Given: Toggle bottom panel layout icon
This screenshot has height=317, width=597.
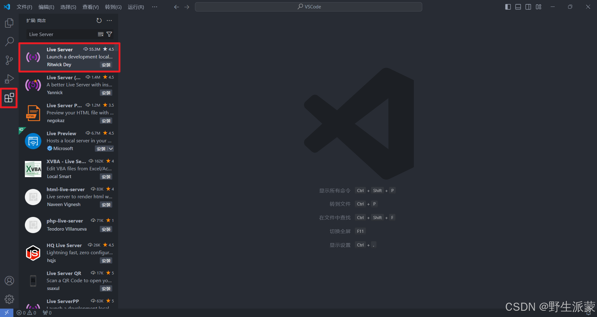Looking at the screenshot, I should point(518,7).
